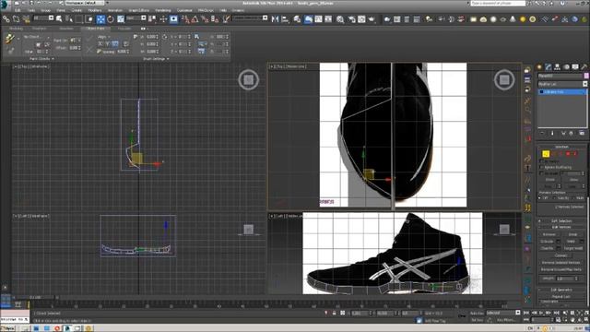
Task: Expand the Paint Objects ribbon panel
Action: click(41, 59)
